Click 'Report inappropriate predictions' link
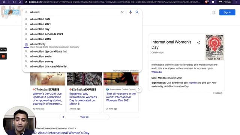Screen dimensions: 240x135 pos(126,71)
